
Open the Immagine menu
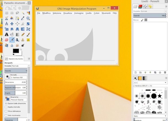(79, 13)
